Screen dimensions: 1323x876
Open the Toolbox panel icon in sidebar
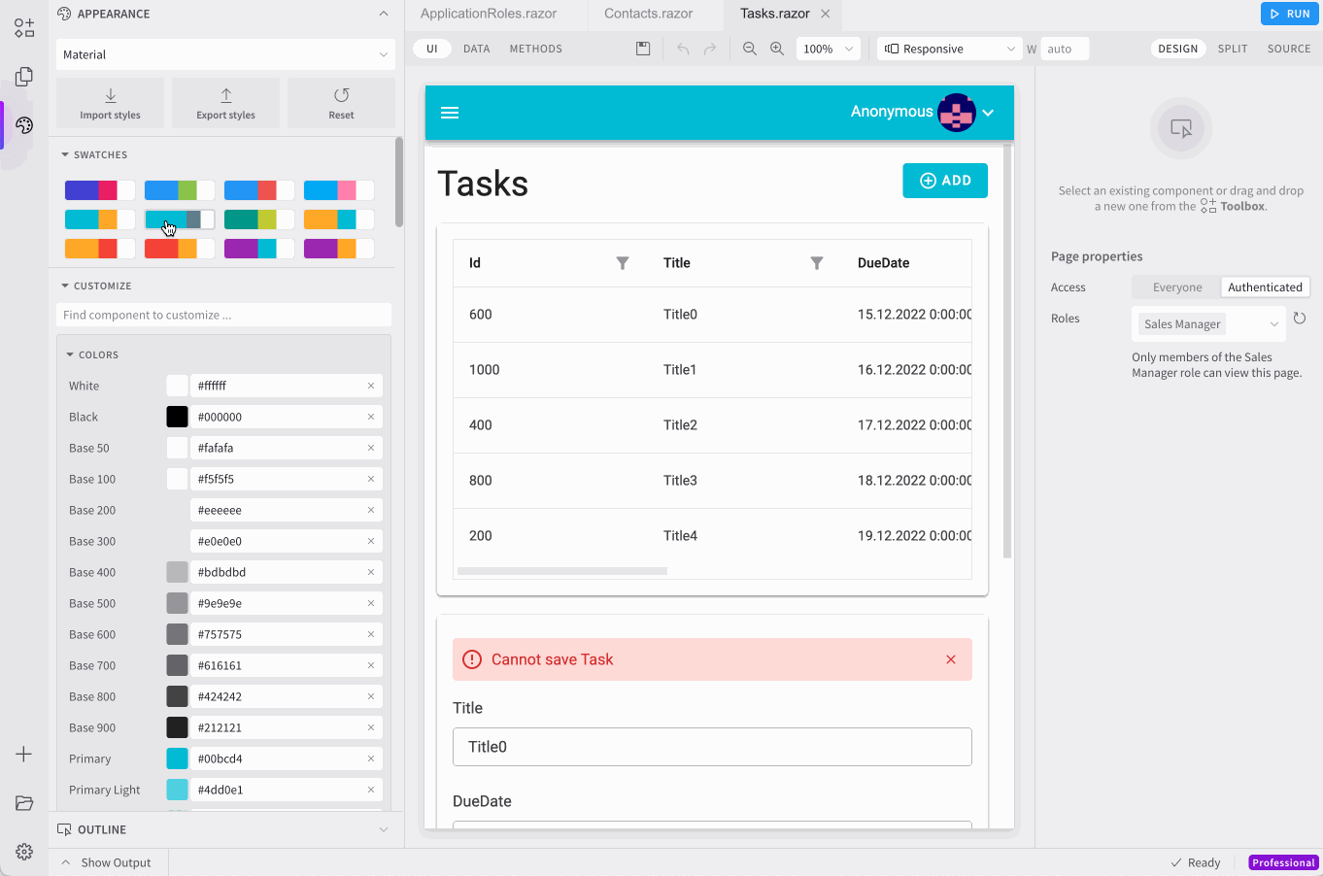point(24,28)
